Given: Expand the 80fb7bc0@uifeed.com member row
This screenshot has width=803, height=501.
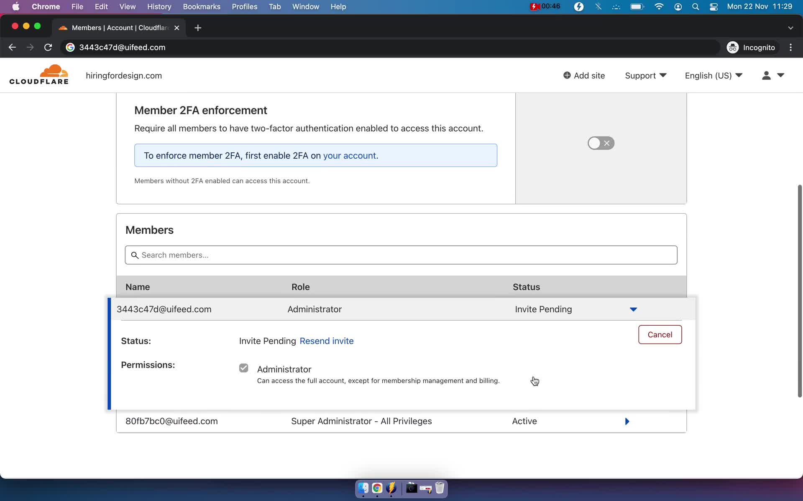Looking at the screenshot, I should click(x=628, y=421).
